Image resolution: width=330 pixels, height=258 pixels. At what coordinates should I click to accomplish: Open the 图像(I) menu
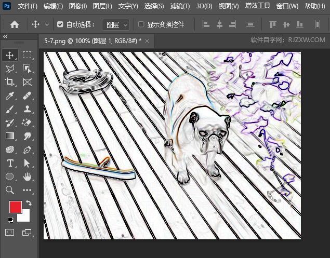78,6
